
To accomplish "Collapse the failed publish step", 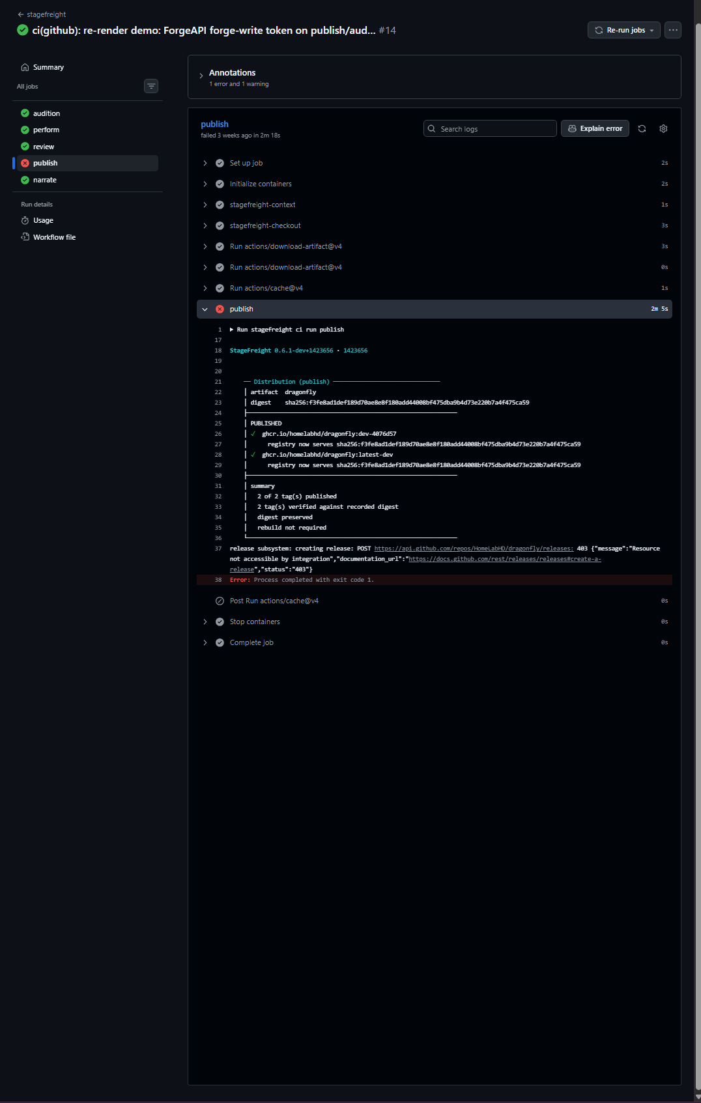I will pos(435,309).
